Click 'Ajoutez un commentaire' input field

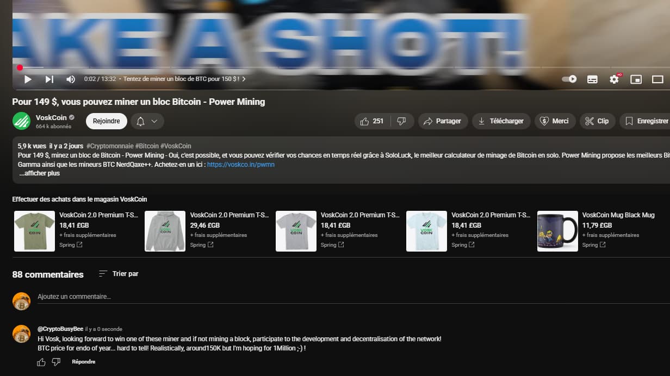click(353, 297)
